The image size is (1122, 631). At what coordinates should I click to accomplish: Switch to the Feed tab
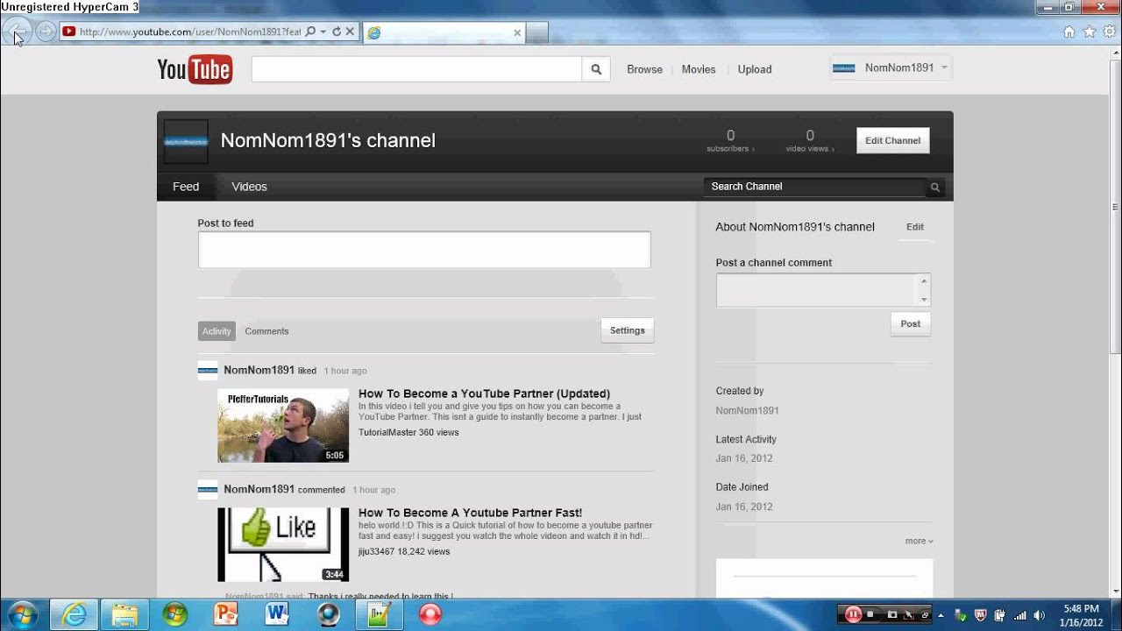[186, 187]
